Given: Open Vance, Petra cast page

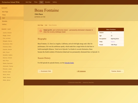Looking at the screenshot, I should [x=6, y=75].
